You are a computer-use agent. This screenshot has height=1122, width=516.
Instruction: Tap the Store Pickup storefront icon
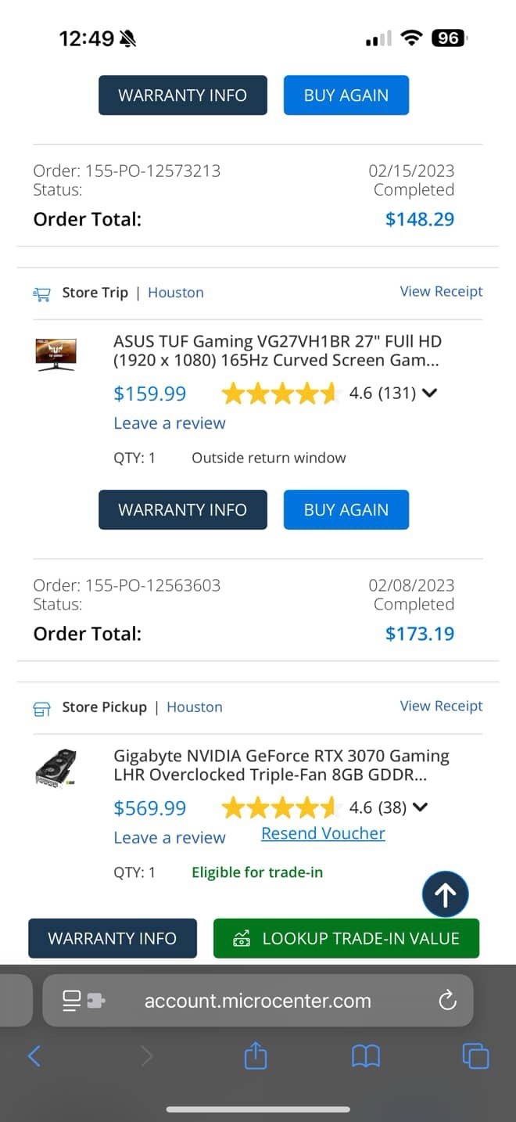(x=41, y=708)
